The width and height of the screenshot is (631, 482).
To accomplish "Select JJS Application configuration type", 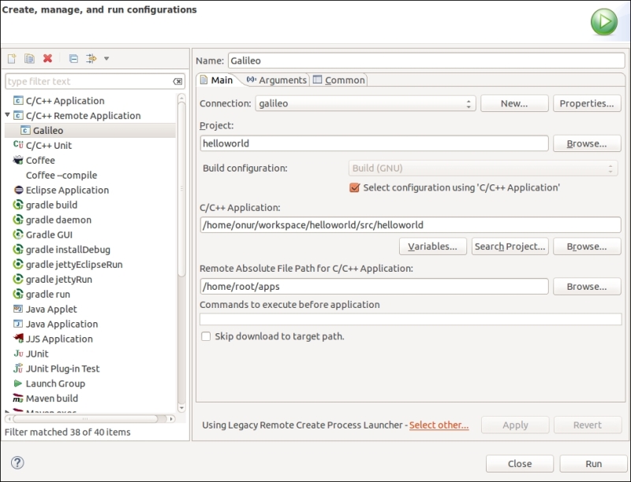I will click(59, 339).
